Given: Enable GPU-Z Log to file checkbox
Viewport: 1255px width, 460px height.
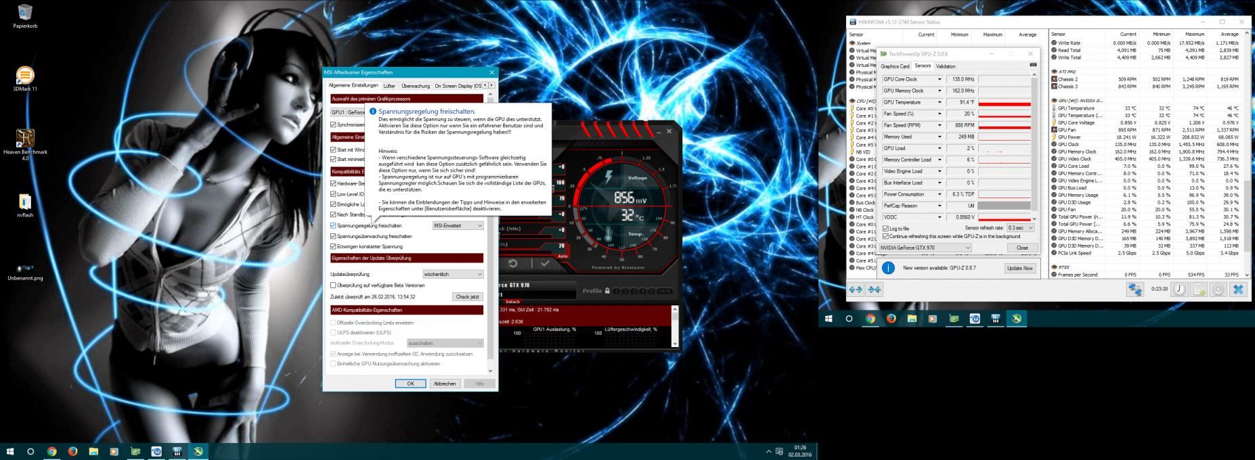Looking at the screenshot, I should pyautogui.click(x=885, y=229).
